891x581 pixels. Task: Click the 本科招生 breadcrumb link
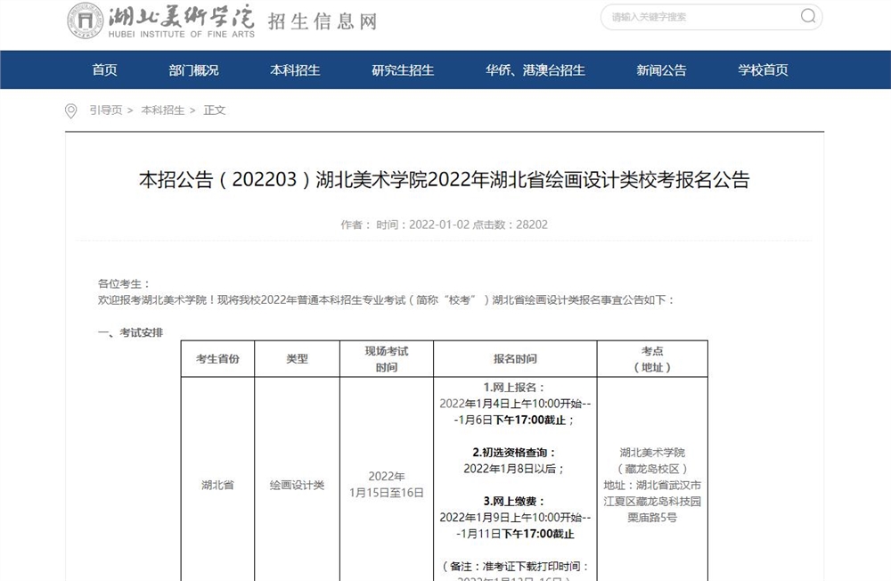tap(162, 110)
